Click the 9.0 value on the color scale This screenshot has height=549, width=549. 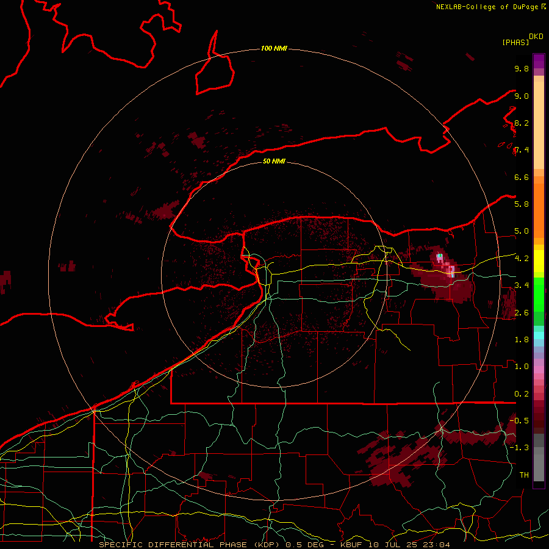click(x=522, y=96)
